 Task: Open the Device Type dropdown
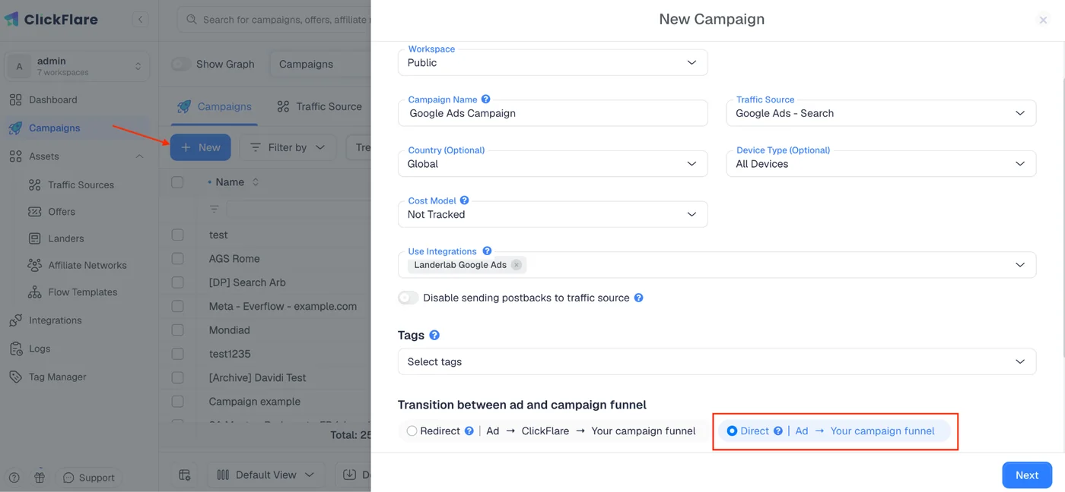[x=881, y=164]
